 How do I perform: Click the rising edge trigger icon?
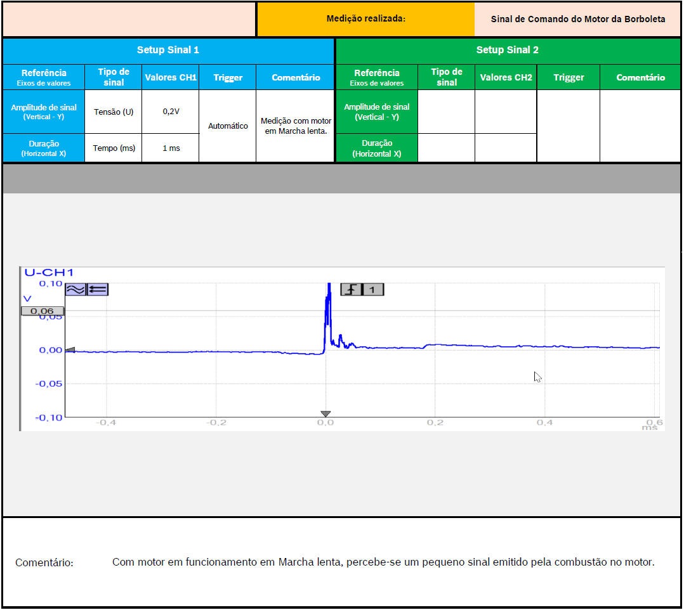pos(352,290)
